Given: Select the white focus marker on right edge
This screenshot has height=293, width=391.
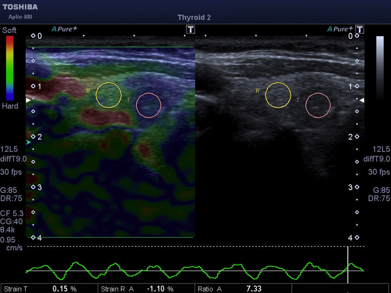Looking at the screenshot, I should tap(361, 100).
